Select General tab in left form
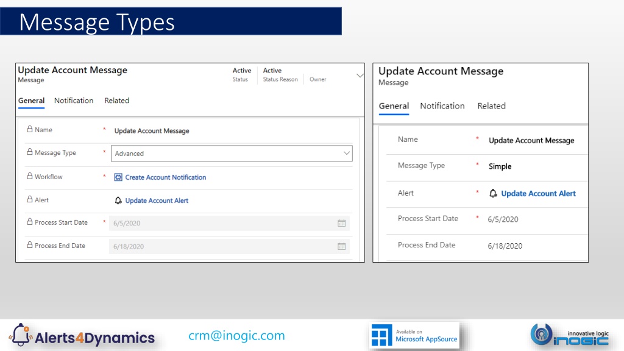Viewport: 624px width, 351px height. tap(31, 101)
